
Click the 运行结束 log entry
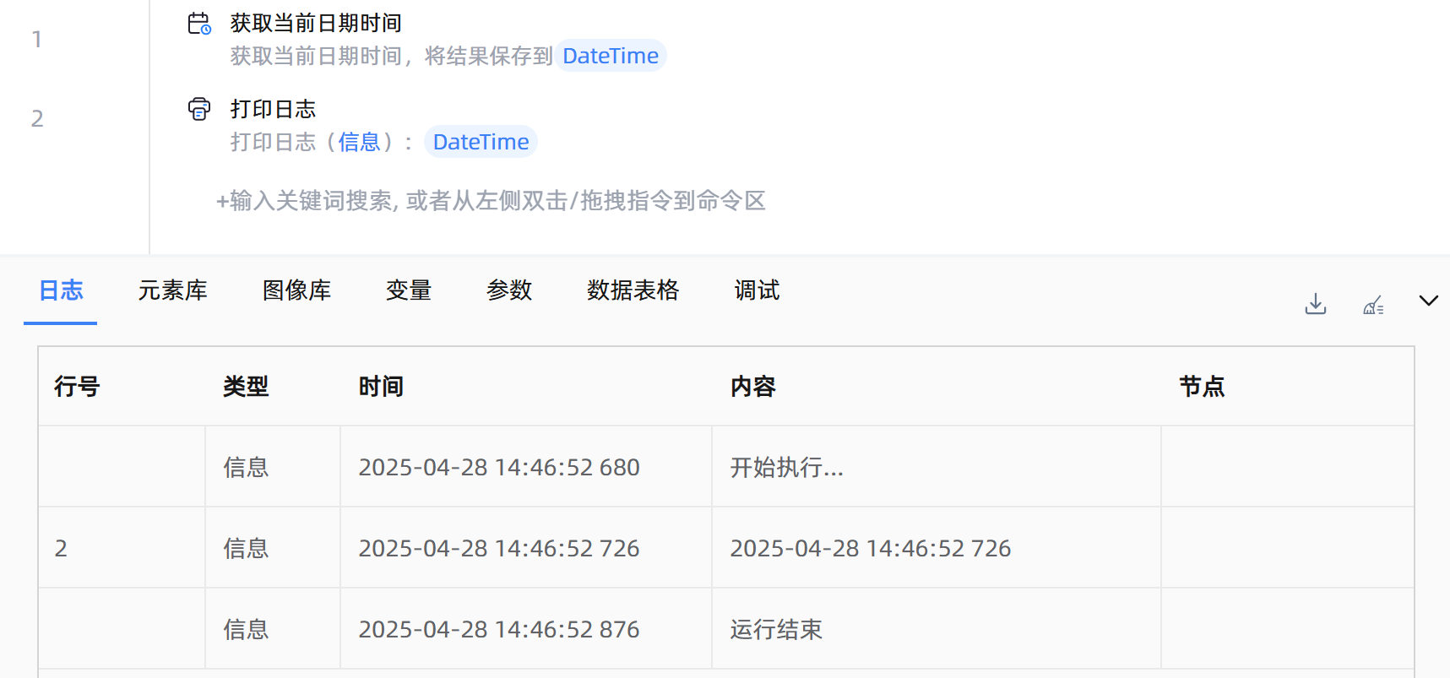tap(776, 629)
